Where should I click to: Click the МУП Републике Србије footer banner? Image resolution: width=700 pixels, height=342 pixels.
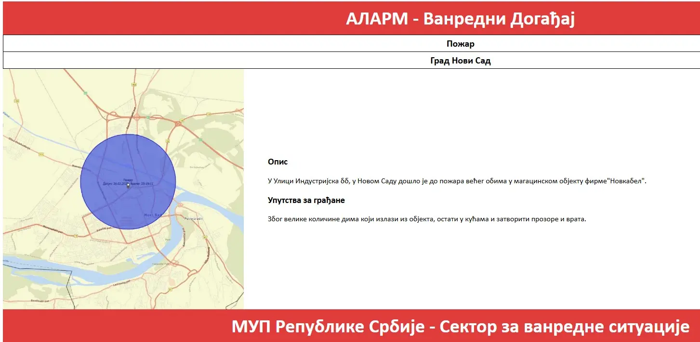460,327
